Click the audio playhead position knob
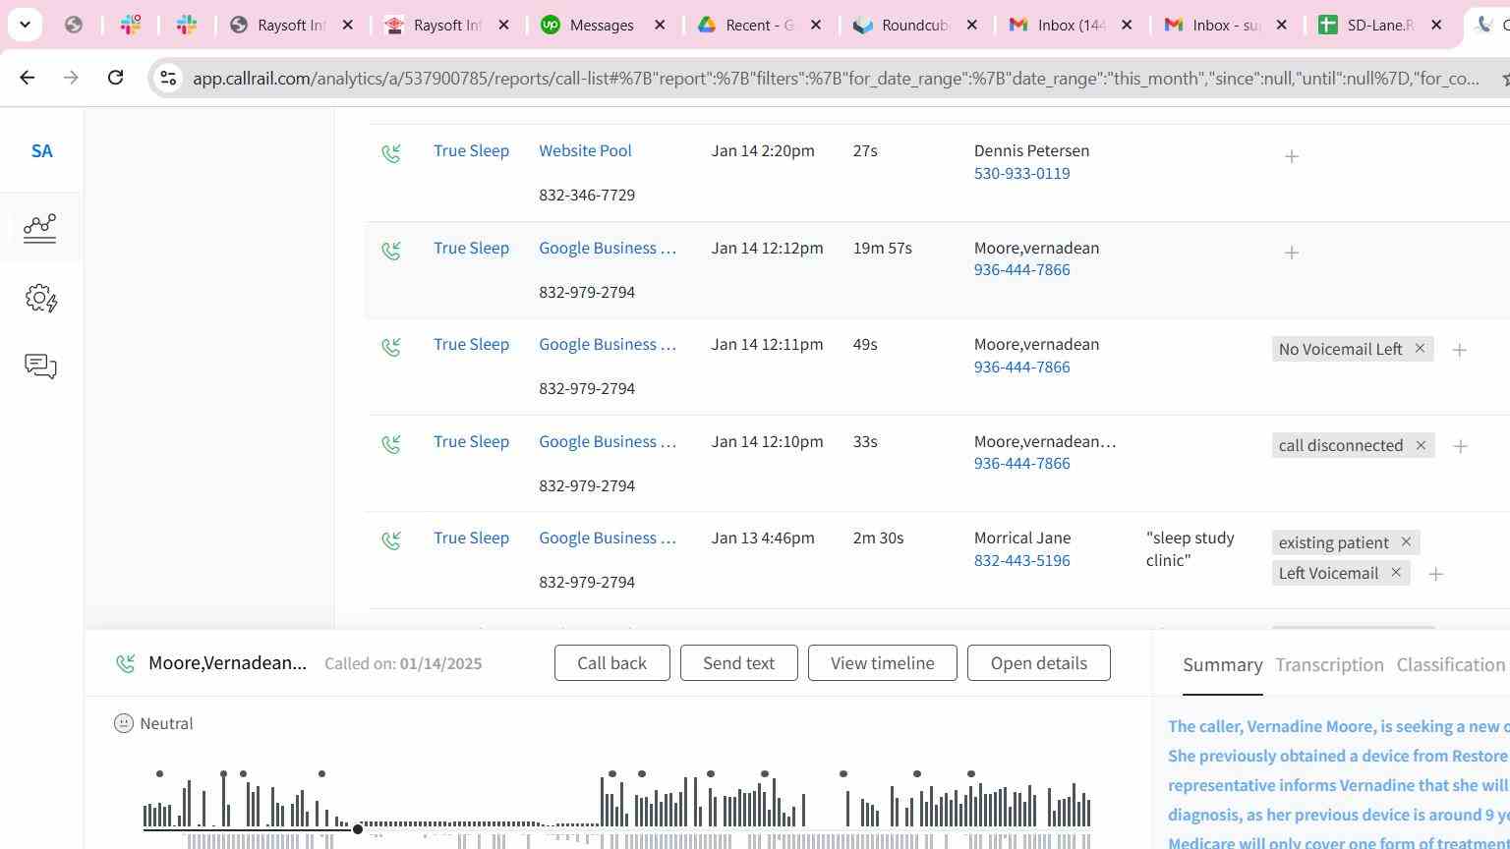The width and height of the screenshot is (1510, 849). (x=358, y=829)
